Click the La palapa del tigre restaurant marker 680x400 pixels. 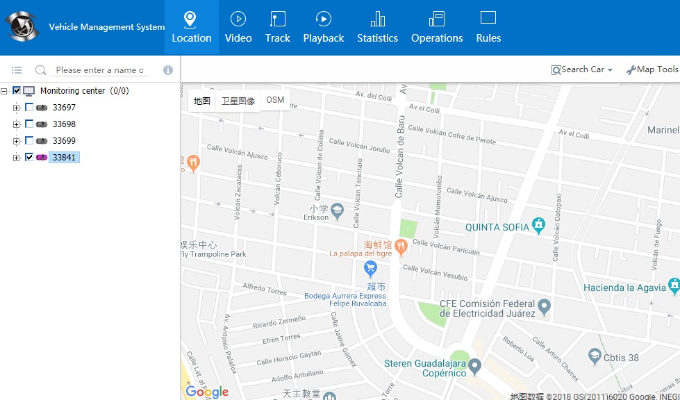click(400, 245)
